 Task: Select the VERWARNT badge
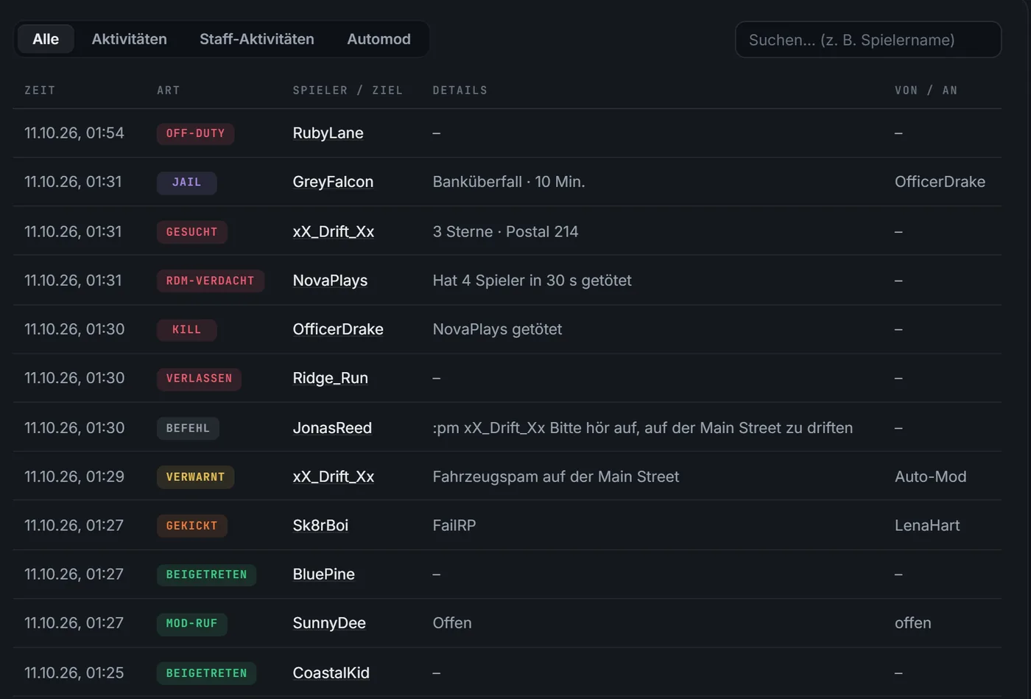195,477
